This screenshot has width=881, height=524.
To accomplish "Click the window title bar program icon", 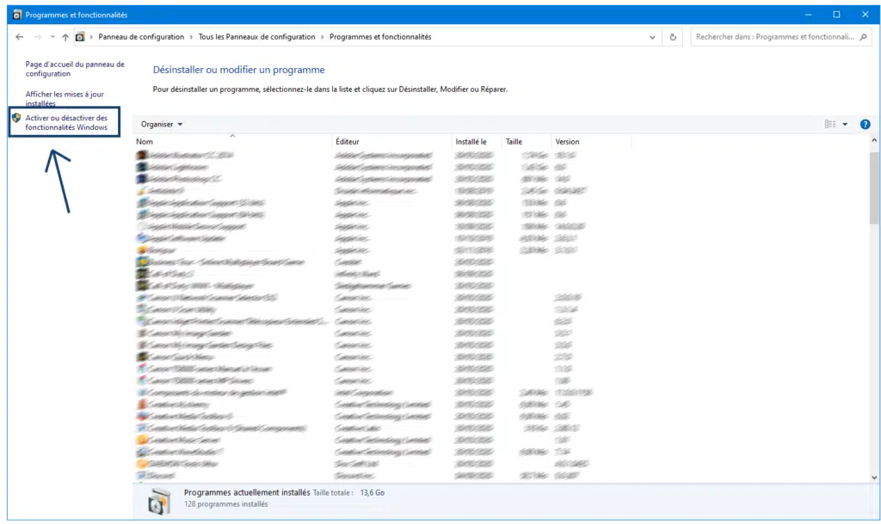I will coord(17,15).
